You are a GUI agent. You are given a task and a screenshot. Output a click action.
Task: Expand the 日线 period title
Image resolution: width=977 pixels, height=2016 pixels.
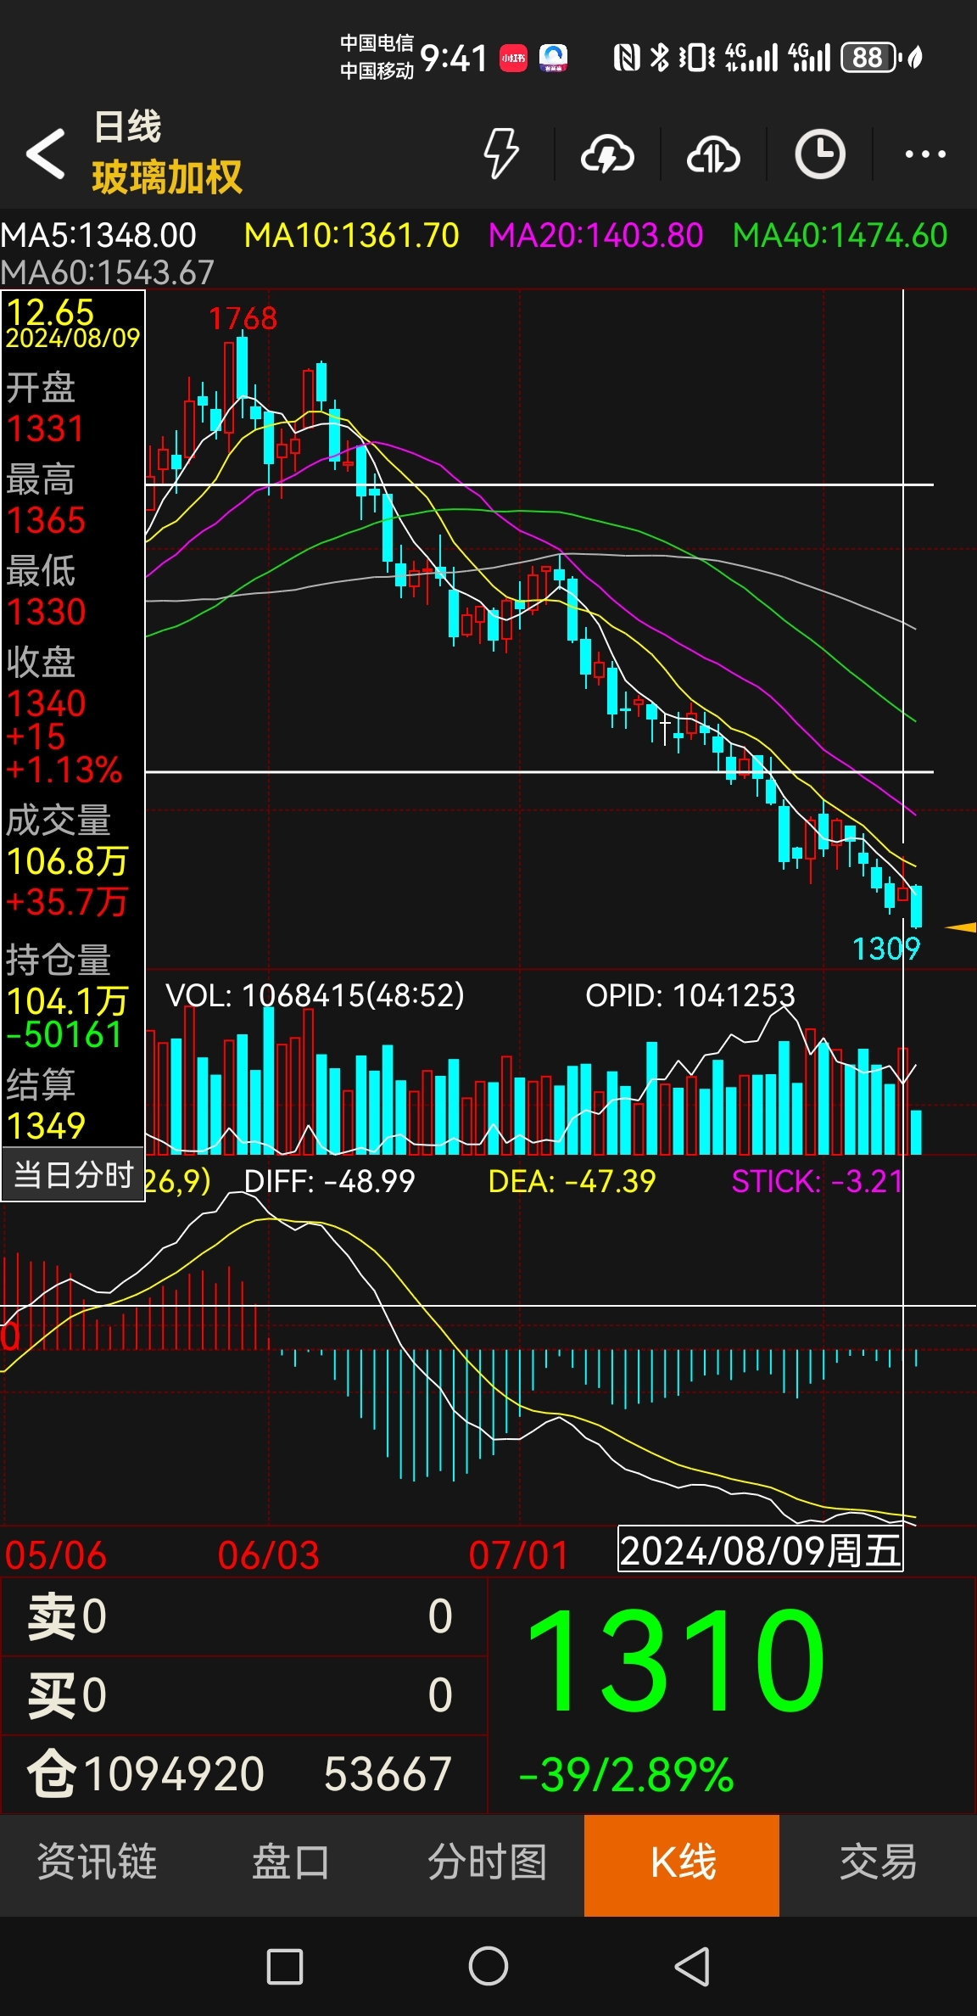127,127
